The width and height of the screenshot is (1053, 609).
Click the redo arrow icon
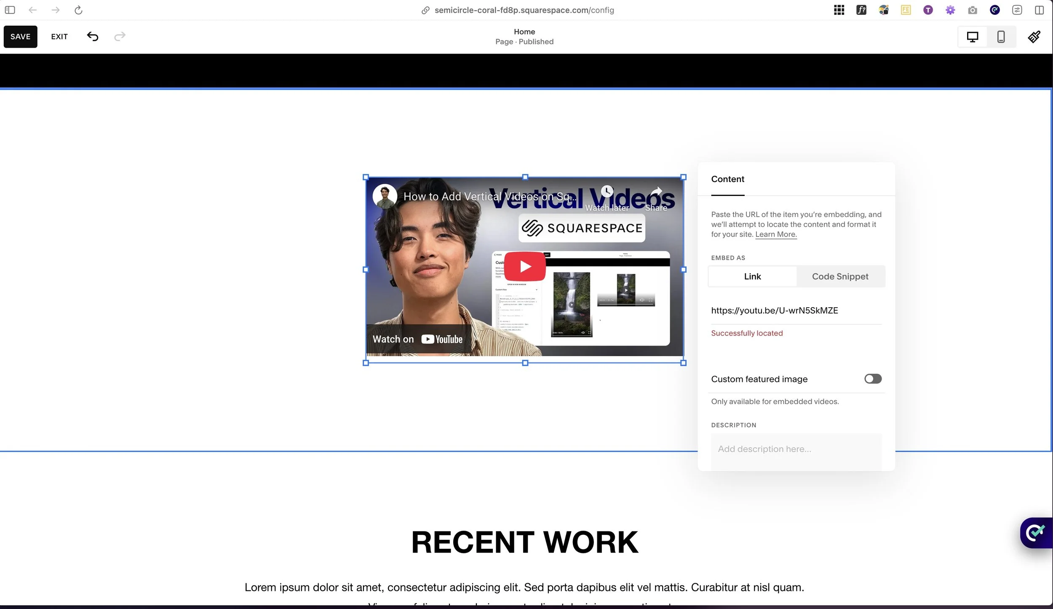[x=120, y=37]
